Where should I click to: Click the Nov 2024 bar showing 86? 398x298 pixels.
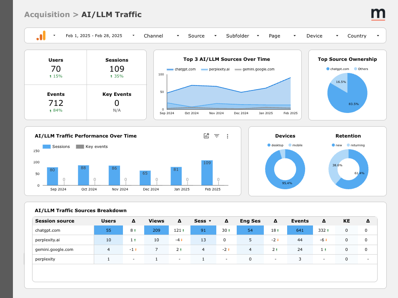[x=114, y=175]
